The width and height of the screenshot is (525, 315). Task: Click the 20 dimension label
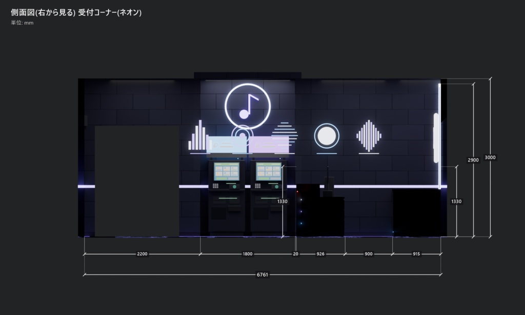(296, 254)
